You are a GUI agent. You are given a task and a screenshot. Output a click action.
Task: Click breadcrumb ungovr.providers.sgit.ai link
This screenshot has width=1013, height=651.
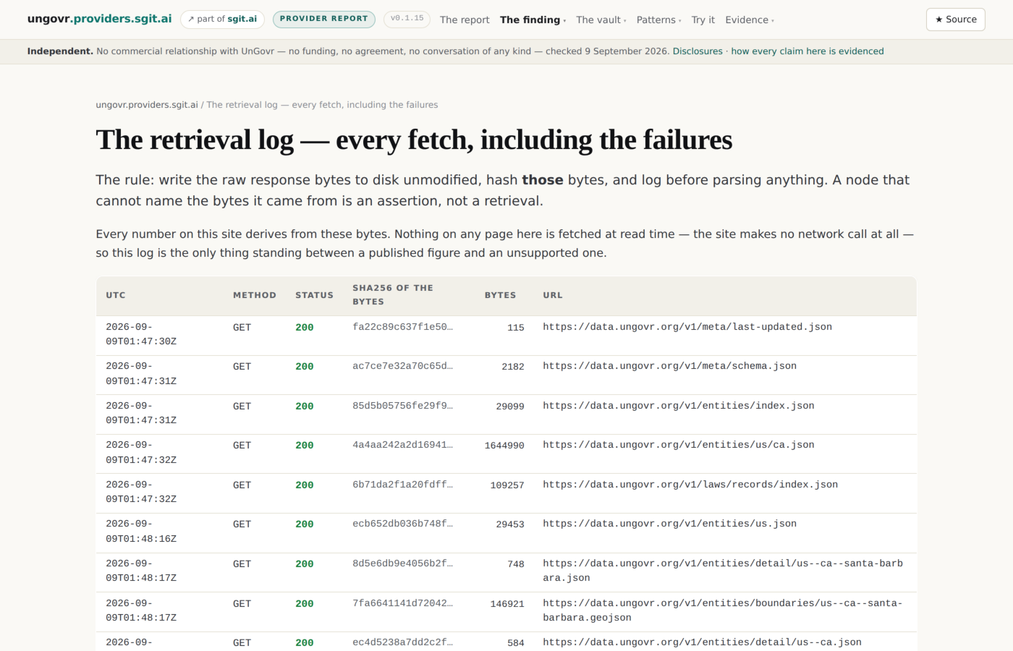(x=147, y=105)
